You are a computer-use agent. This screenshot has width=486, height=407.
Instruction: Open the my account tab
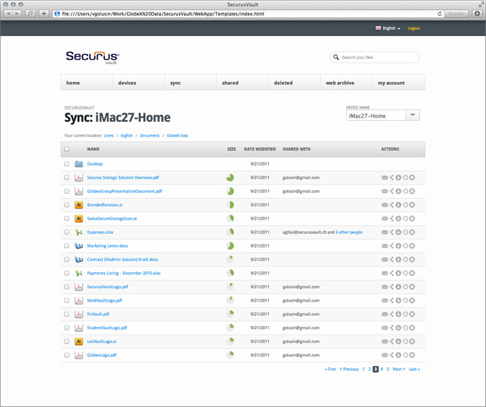click(399, 83)
